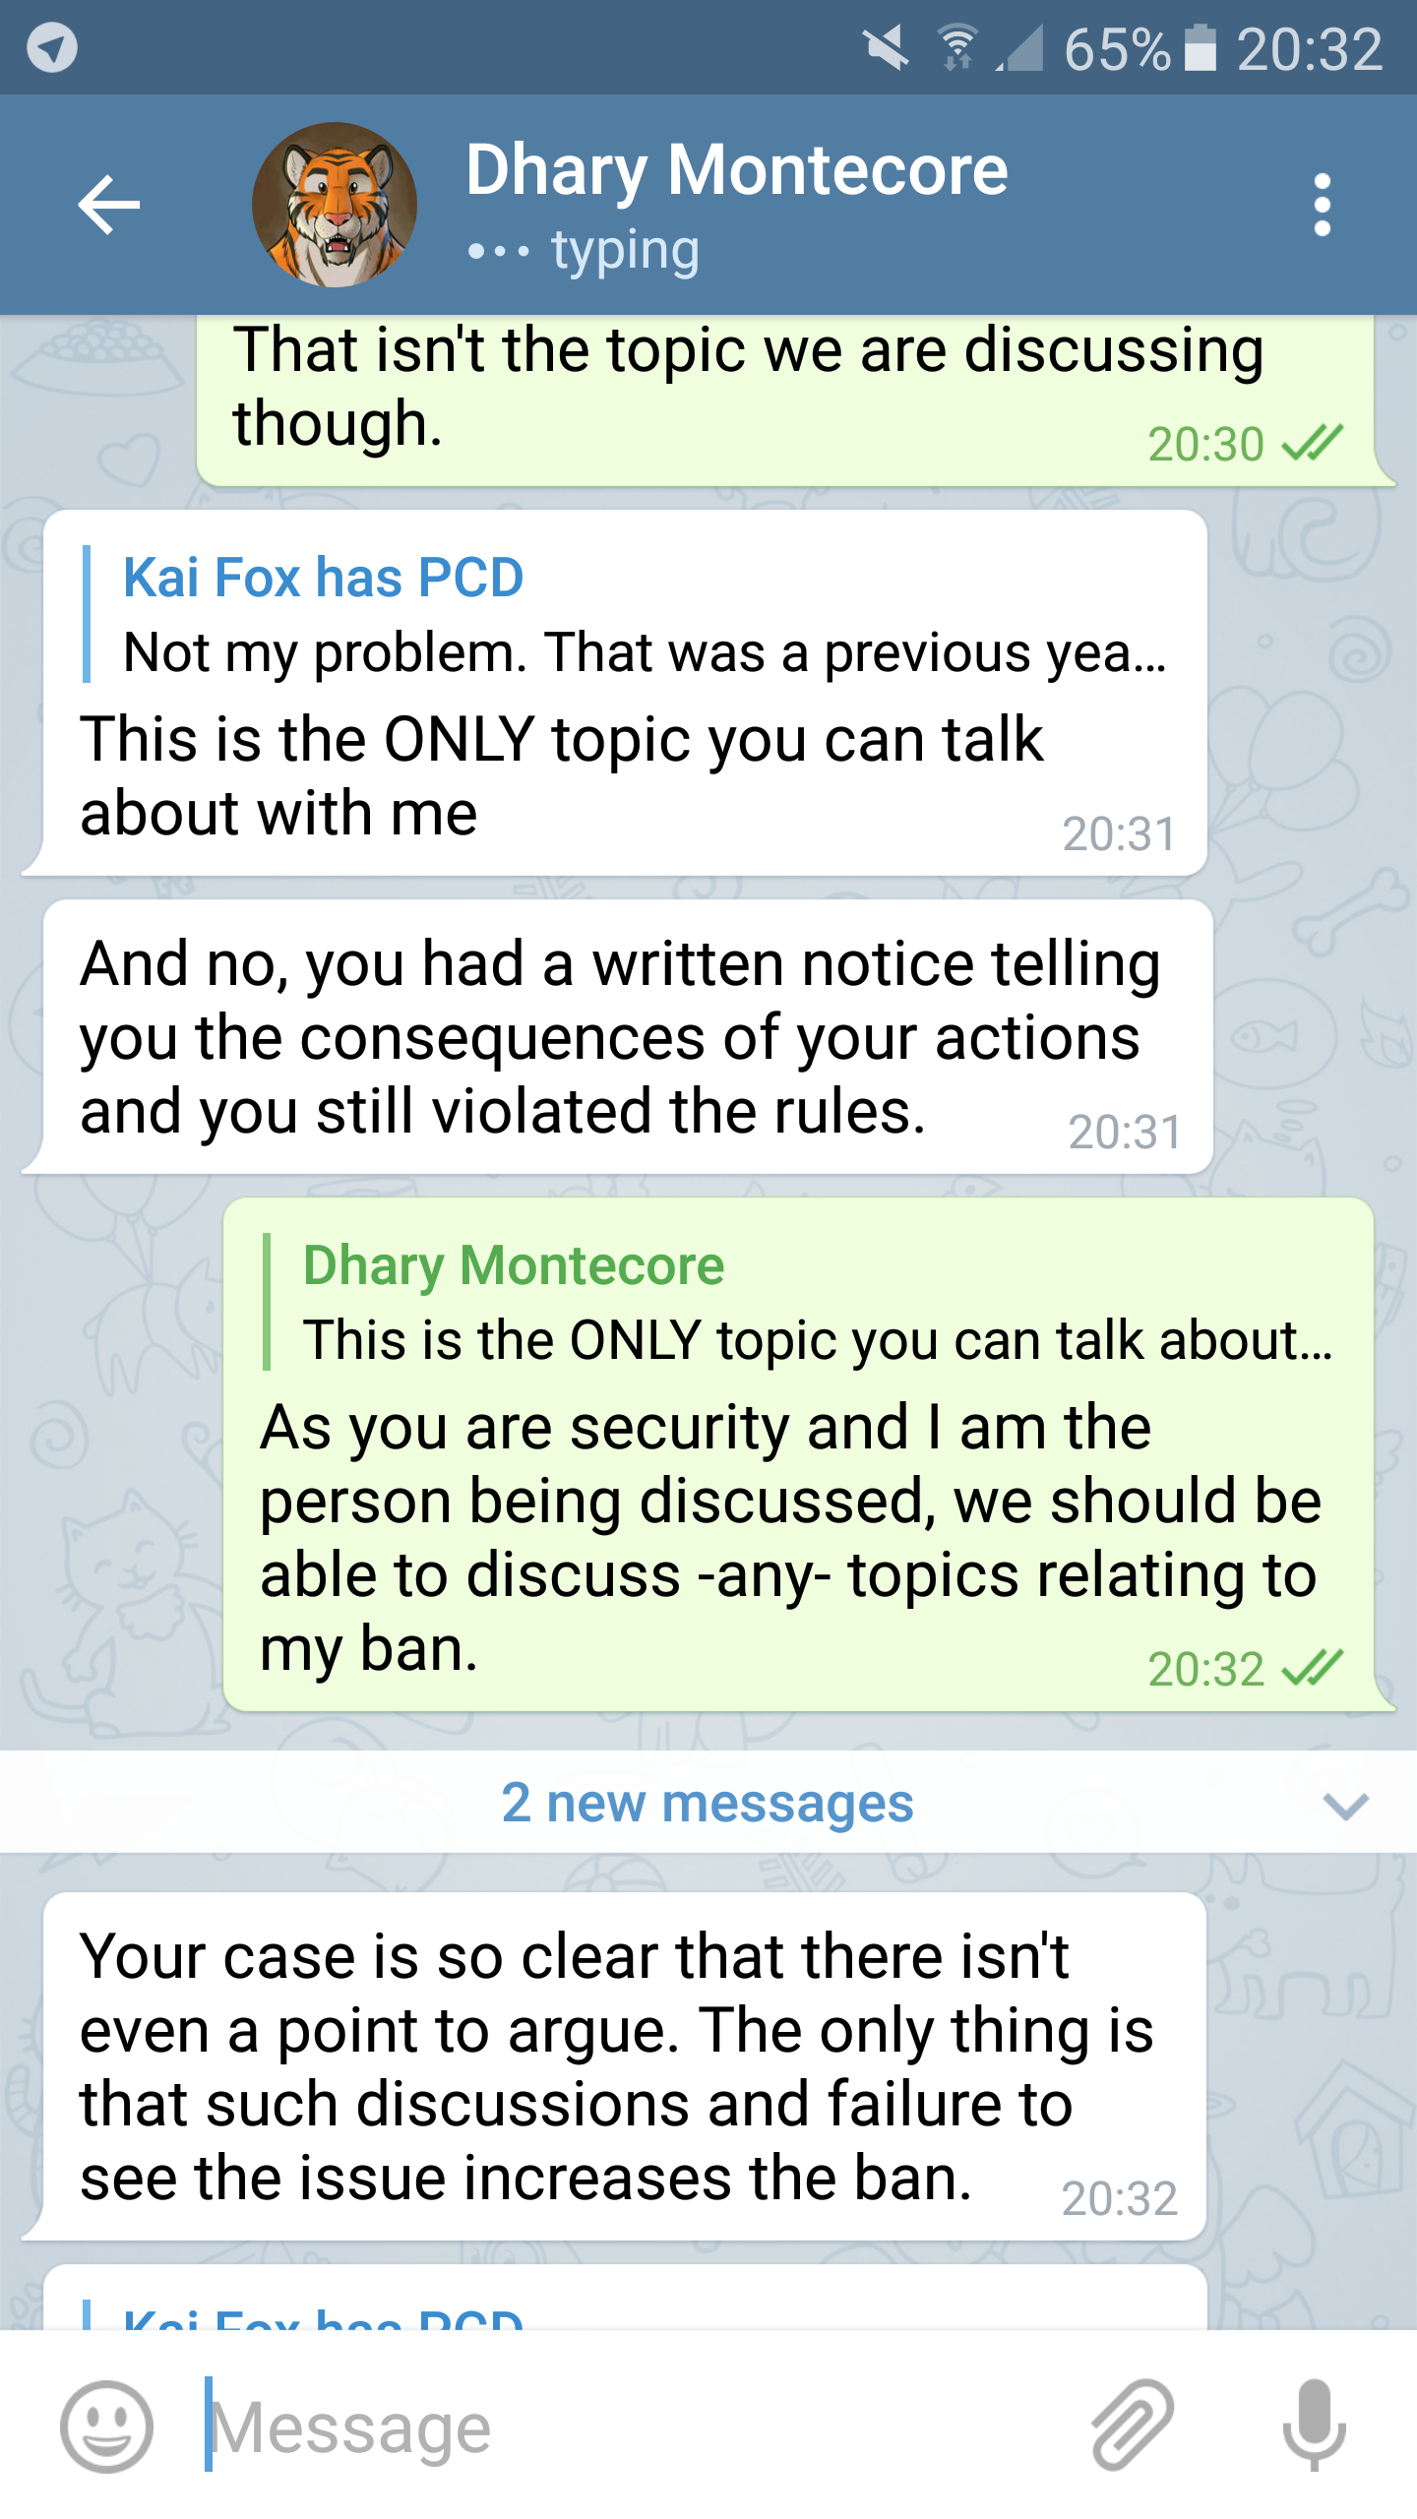This screenshot has height=2519, width=1417.
Task: Tap the clock showing 20:32 in status bar
Action: [1310, 47]
